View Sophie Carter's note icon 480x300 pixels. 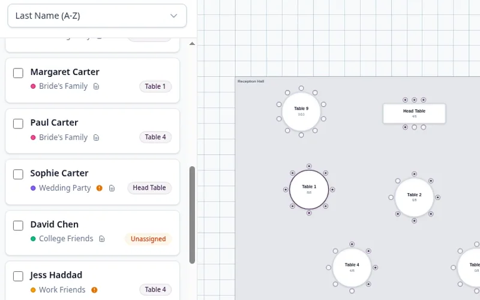[112, 188]
